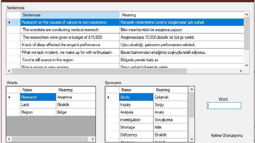Click the meaning cell 'Araştırma'
Screen dimensions: 255x143
76,97
